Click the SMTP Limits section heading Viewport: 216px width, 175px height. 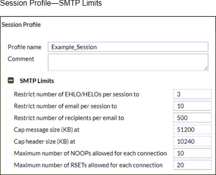(x=37, y=81)
